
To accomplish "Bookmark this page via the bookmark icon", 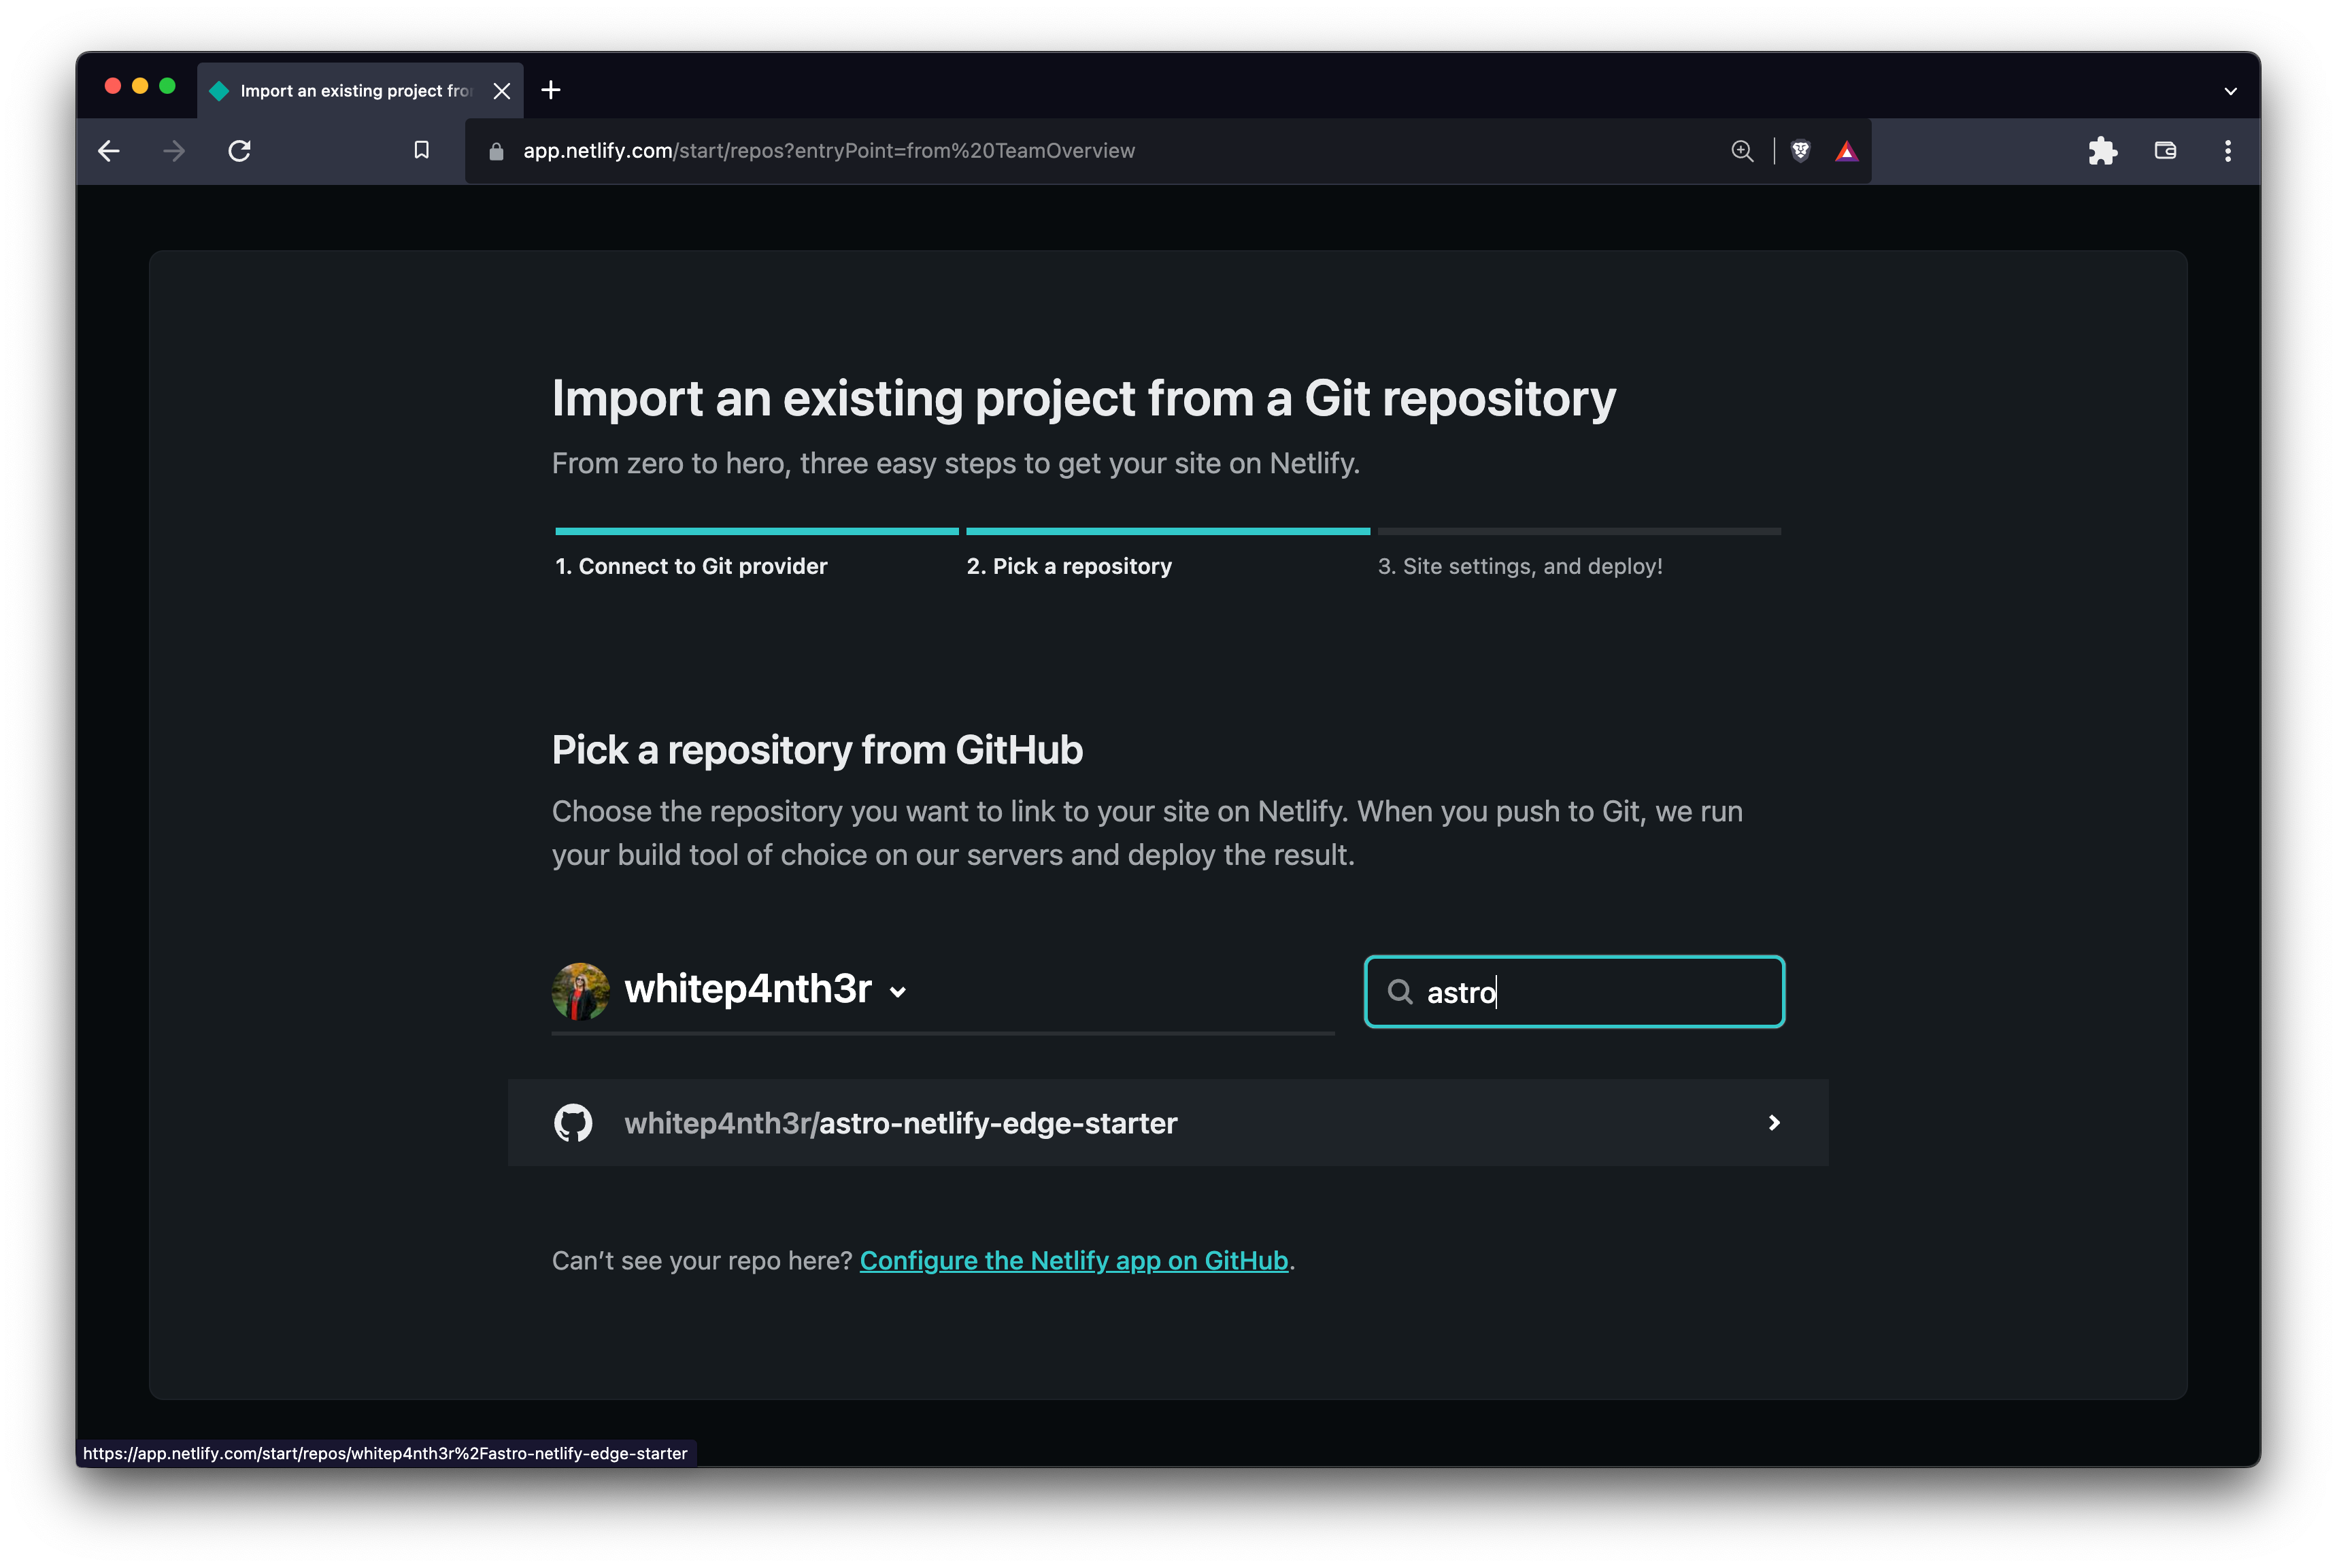I will click(x=421, y=150).
